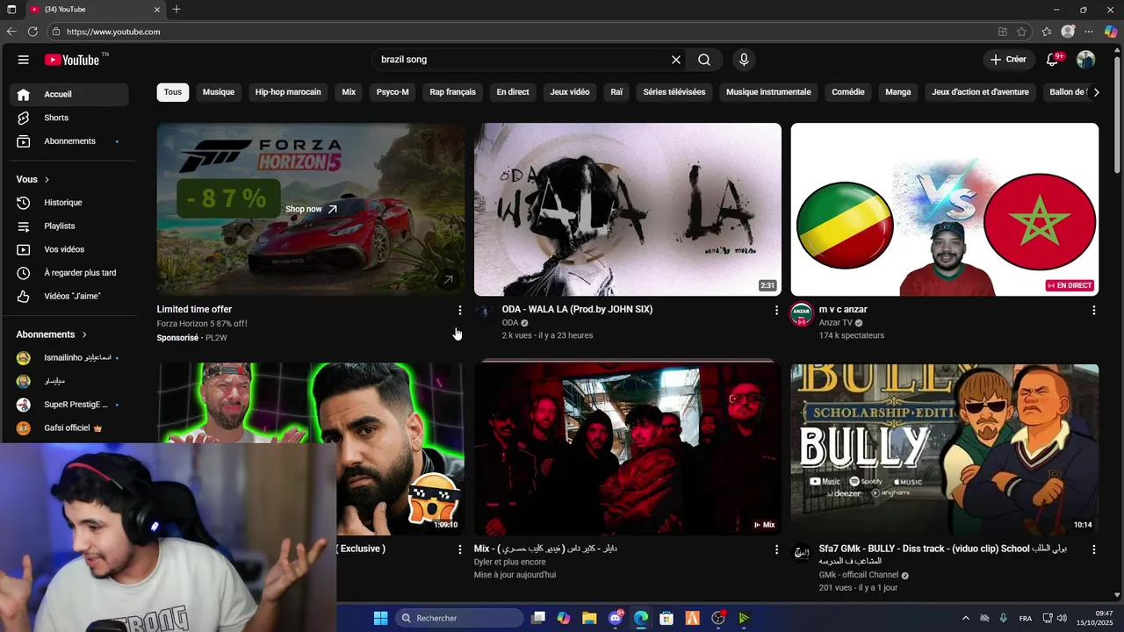Start voice search with the microphone icon
Screen dimensions: 1124x632
[744, 60]
